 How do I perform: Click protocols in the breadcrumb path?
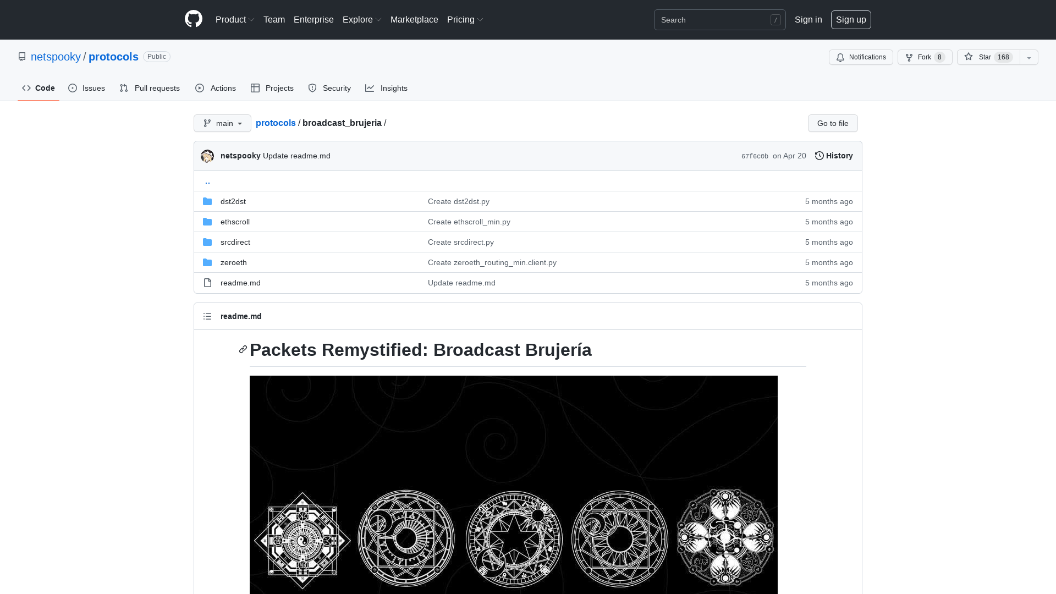(x=276, y=123)
